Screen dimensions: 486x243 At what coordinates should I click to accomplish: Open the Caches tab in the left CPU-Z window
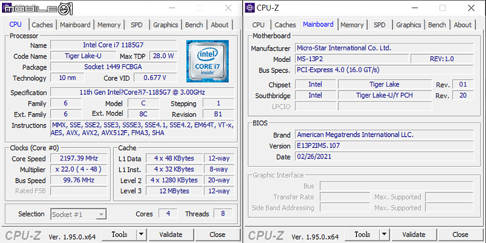click(42, 25)
